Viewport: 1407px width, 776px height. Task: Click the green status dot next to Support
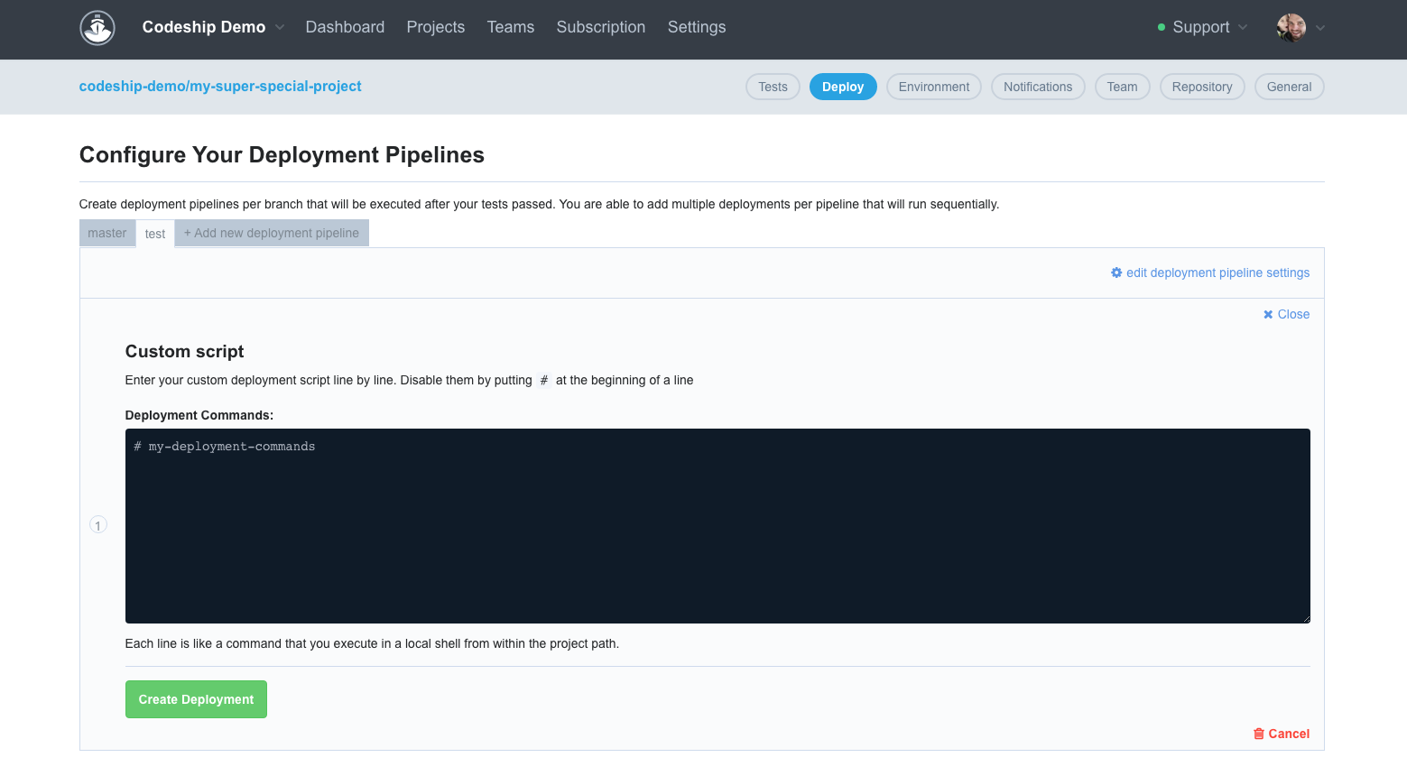click(1162, 27)
